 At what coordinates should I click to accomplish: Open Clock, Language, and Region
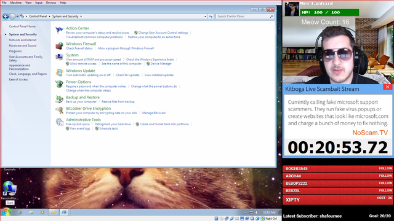click(28, 74)
